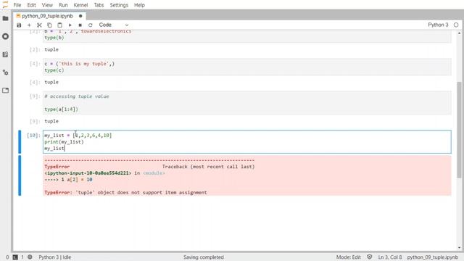Click the [10]: cell prompt label
The image size is (464, 261).
pyautogui.click(x=33, y=136)
